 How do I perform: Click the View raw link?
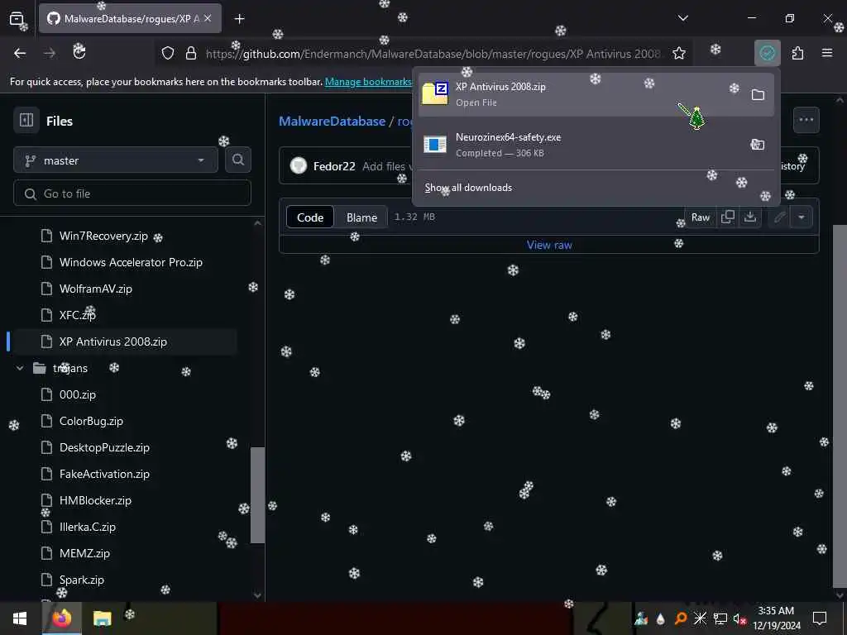(549, 245)
